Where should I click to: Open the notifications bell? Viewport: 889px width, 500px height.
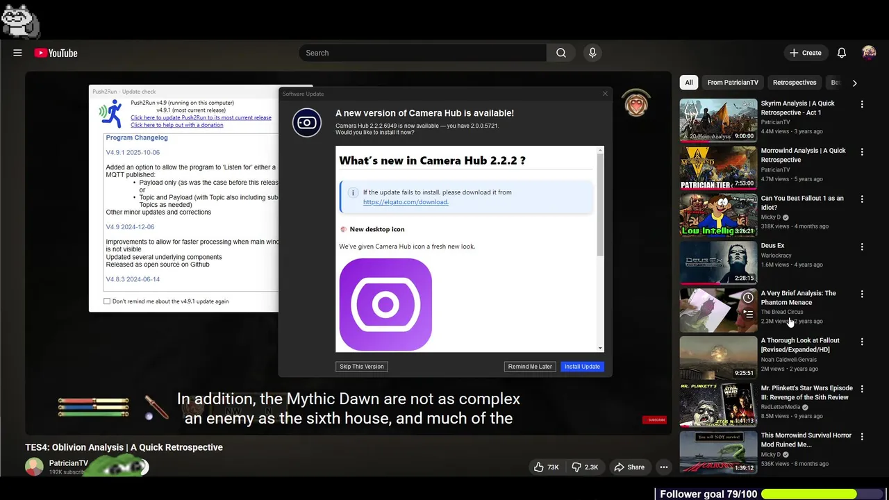[841, 53]
